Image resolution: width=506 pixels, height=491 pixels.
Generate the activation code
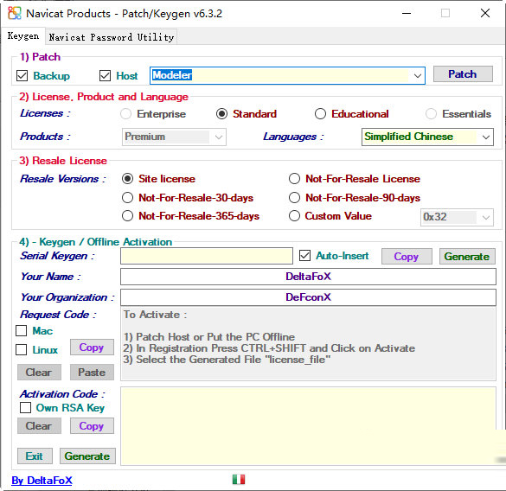[x=87, y=456]
